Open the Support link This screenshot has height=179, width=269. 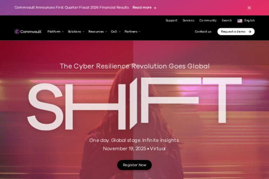[171, 20]
